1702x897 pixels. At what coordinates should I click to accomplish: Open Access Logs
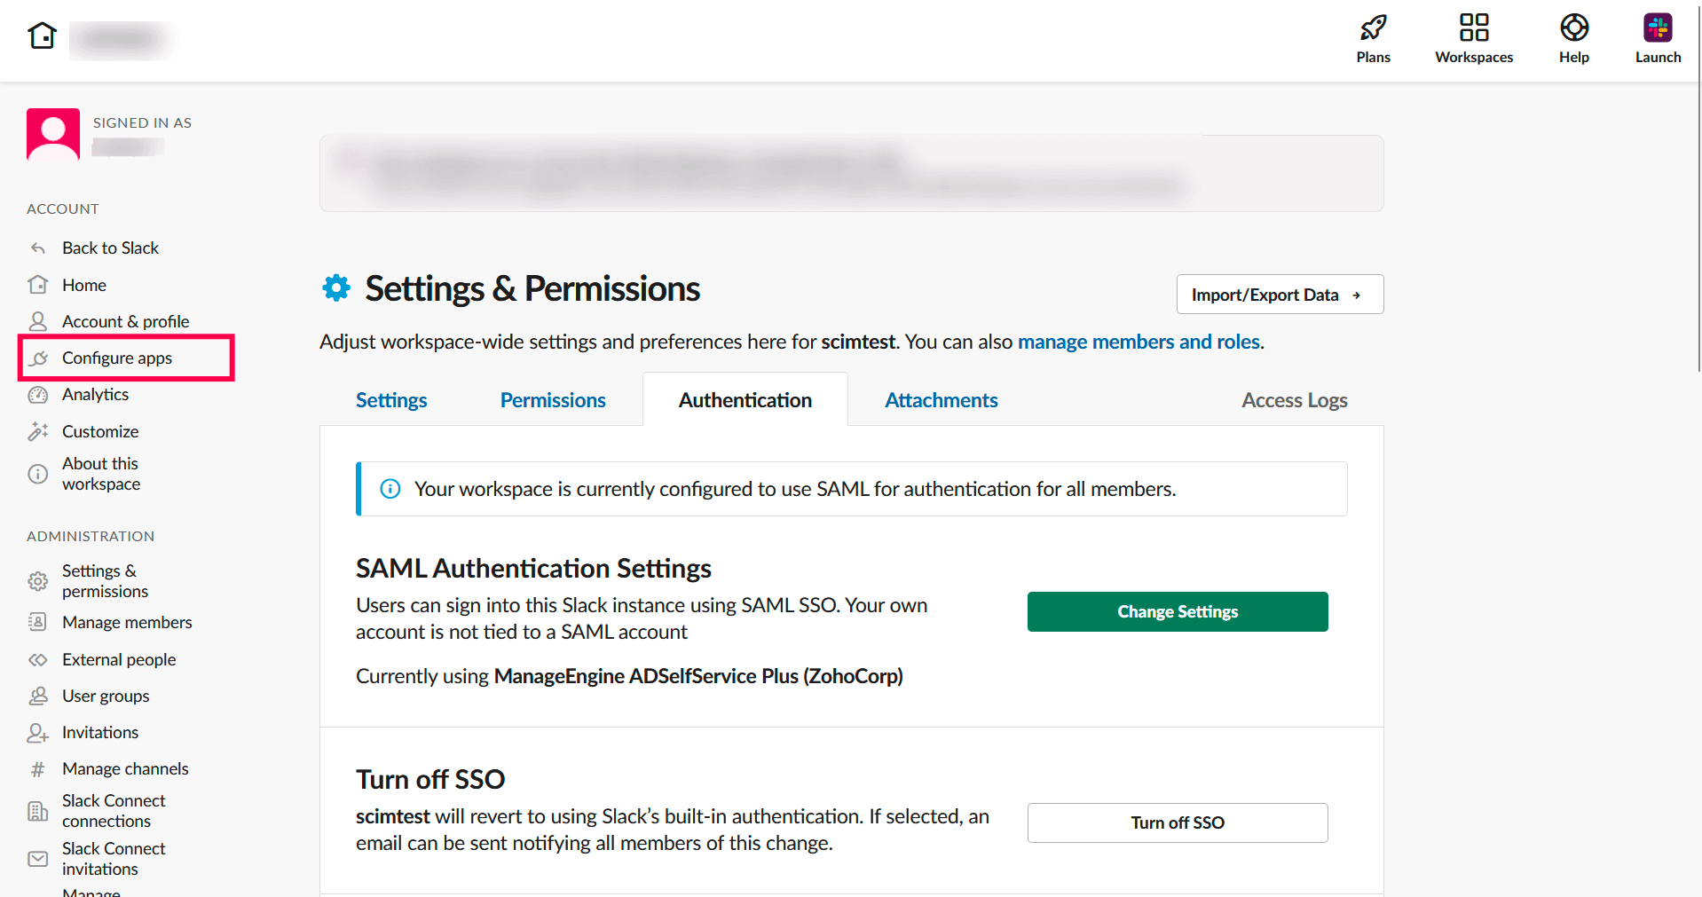(x=1294, y=400)
